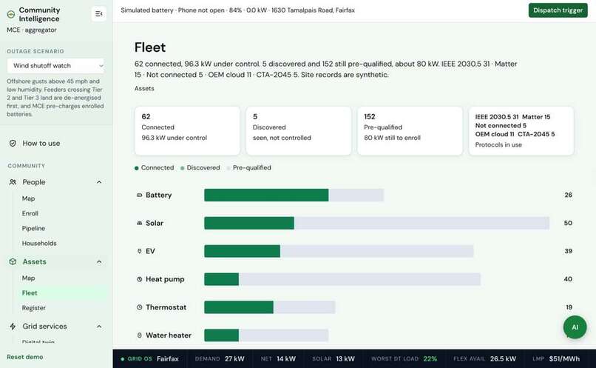Click the Flex avail 26.5 kW readout
This screenshot has width=596, height=368.
tap(484, 359)
